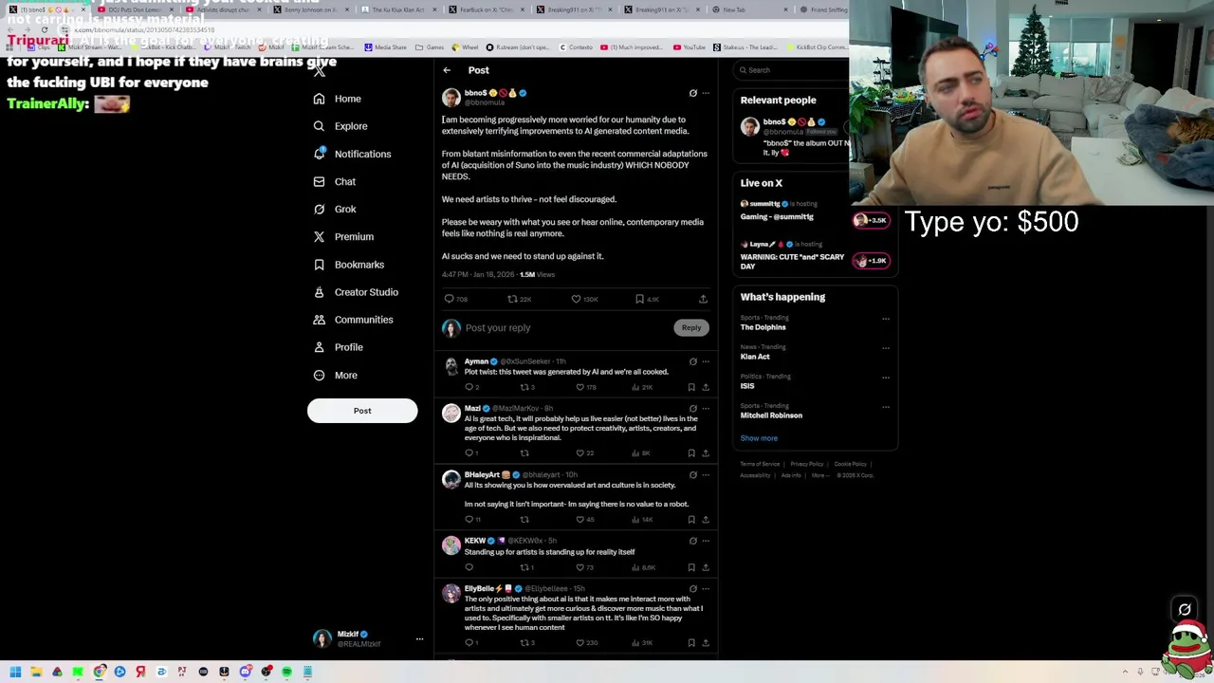Screen dimensions: 1214x683
Task: Click Show more under What's happening
Action: point(759,438)
